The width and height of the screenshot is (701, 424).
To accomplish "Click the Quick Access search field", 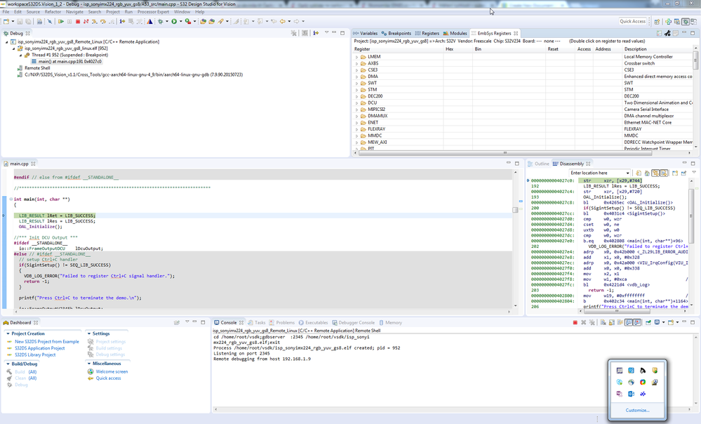I will [633, 22].
